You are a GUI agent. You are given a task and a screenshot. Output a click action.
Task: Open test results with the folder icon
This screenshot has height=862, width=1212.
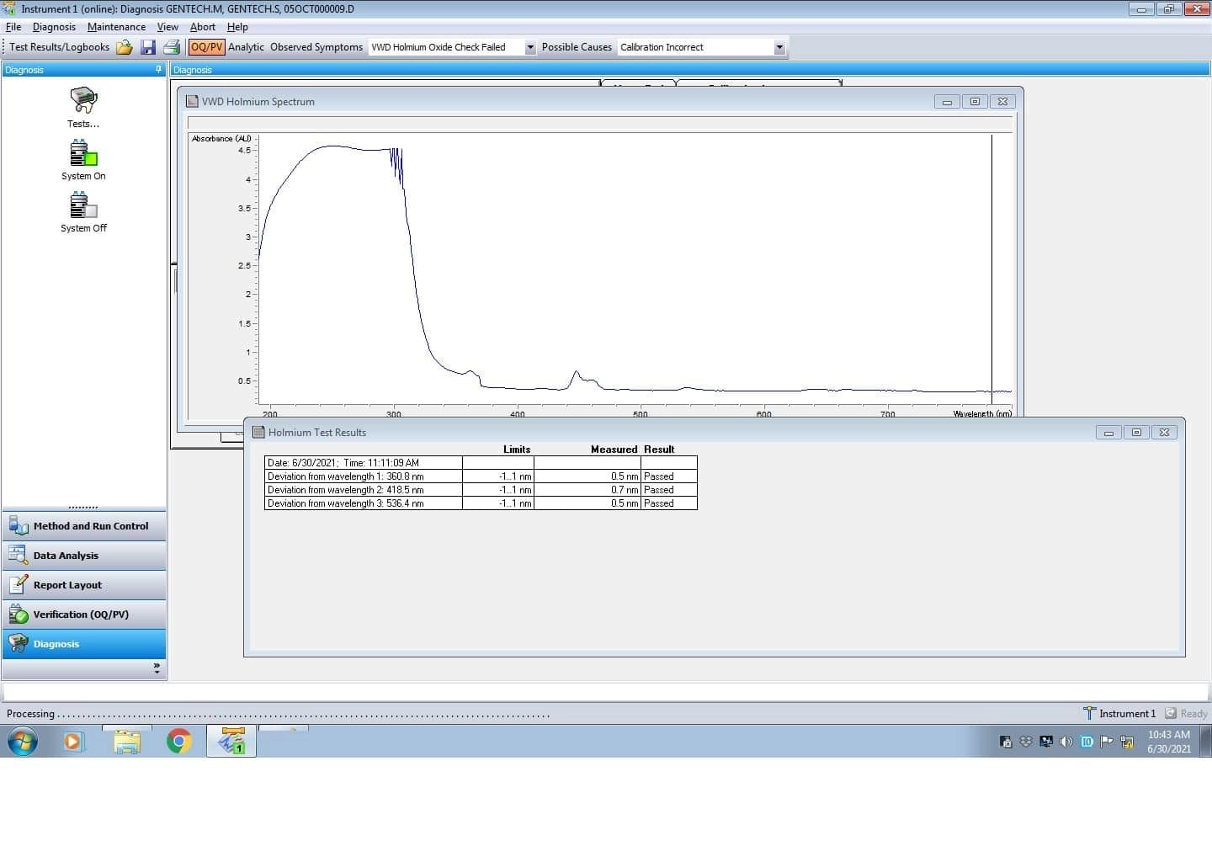point(124,47)
